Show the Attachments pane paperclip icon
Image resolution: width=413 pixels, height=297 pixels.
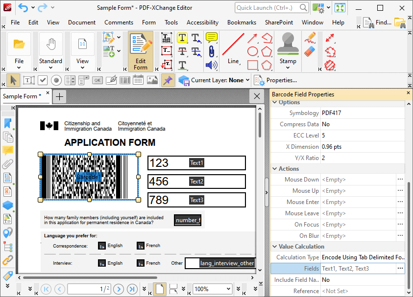[8, 164]
